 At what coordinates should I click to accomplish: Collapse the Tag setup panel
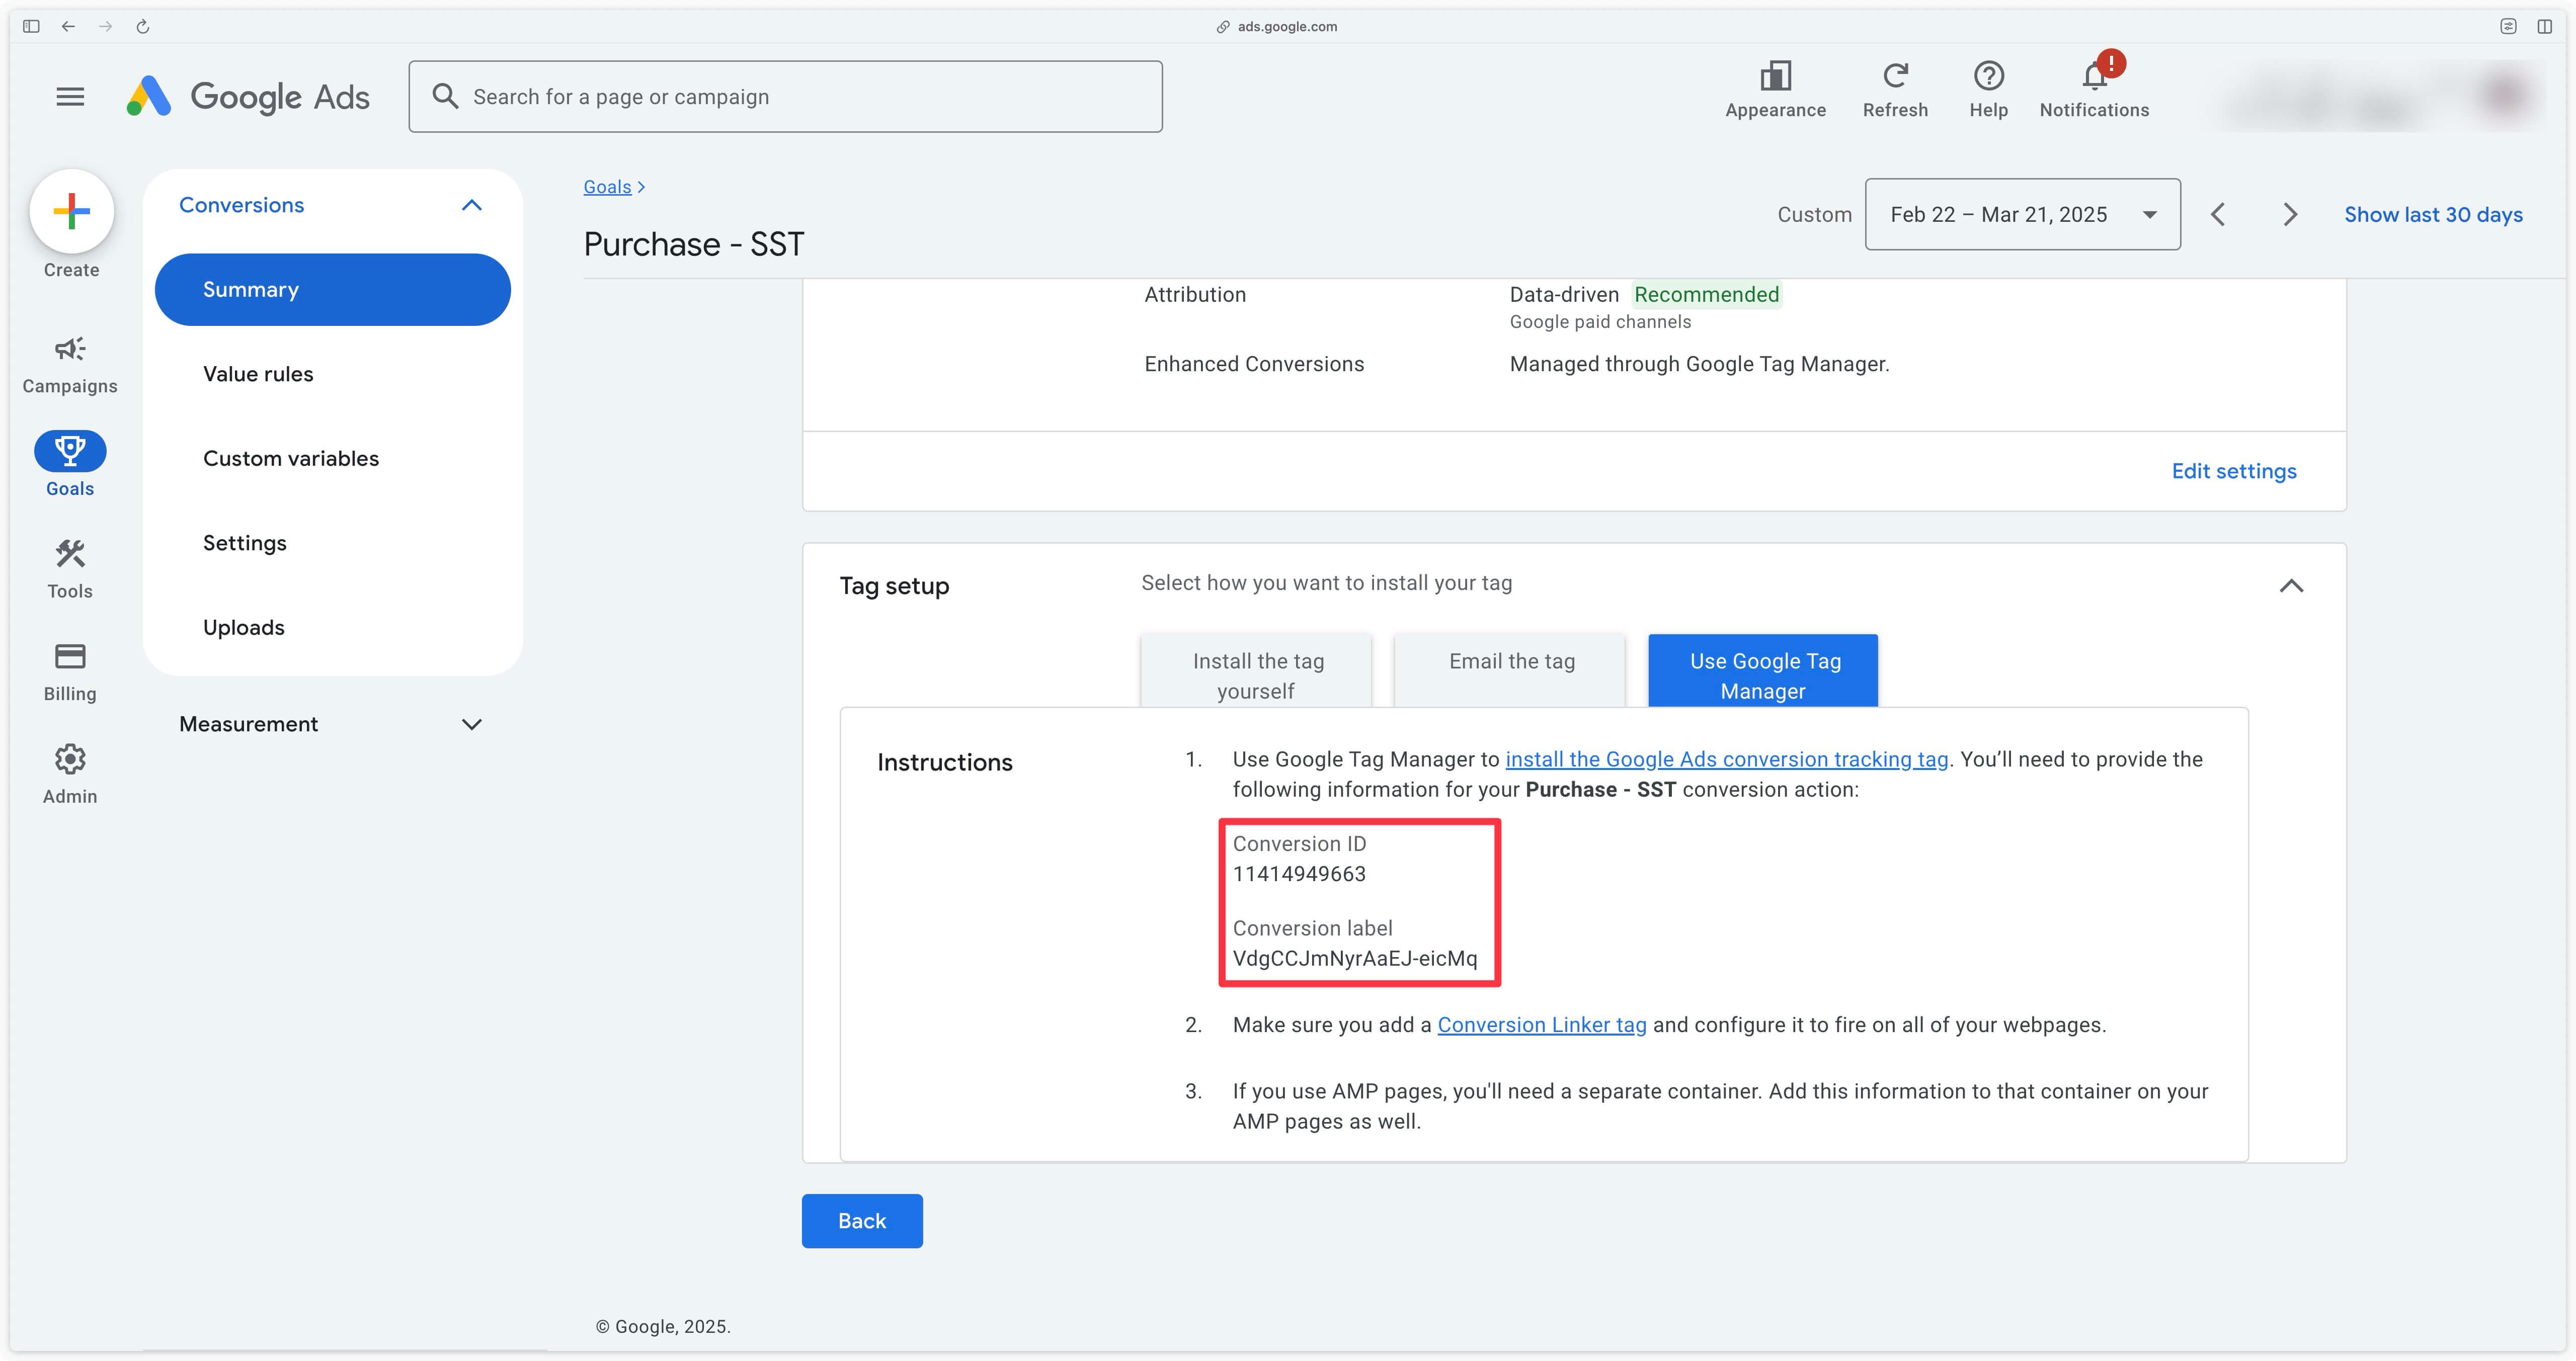tap(2291, 586)
